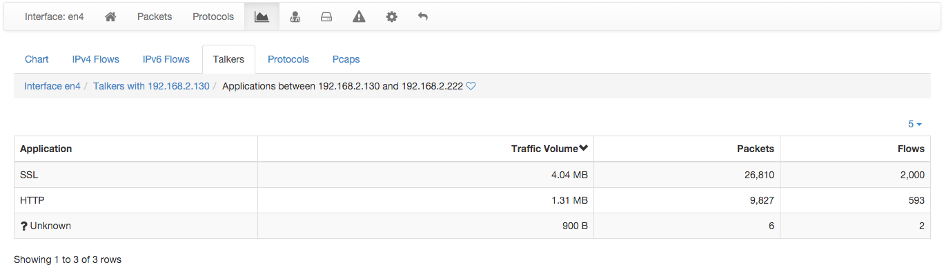944x267 pixels.
Task: Follow the Talkers with 192.168.2.130 breadcrumb
Action: [151, 87]
